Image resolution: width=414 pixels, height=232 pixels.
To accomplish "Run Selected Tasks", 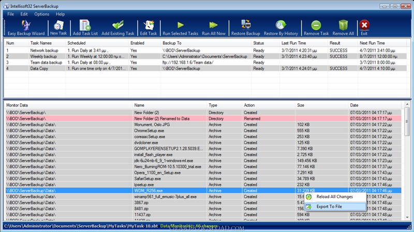I will 180,28.
